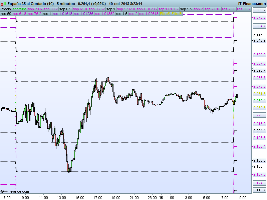The height and width of the screenshot is (200, 267).
Task: Select the 5 minutos timeframe label
Action: [x=66, y=4]
